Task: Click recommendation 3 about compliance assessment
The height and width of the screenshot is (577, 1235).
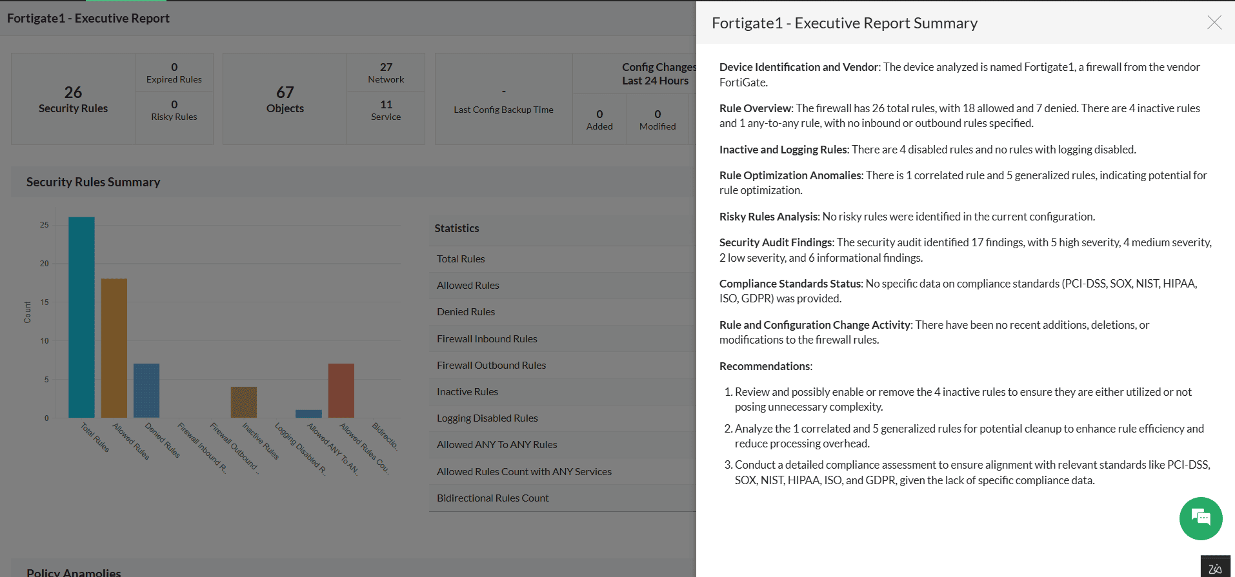Action: (972, 472)
